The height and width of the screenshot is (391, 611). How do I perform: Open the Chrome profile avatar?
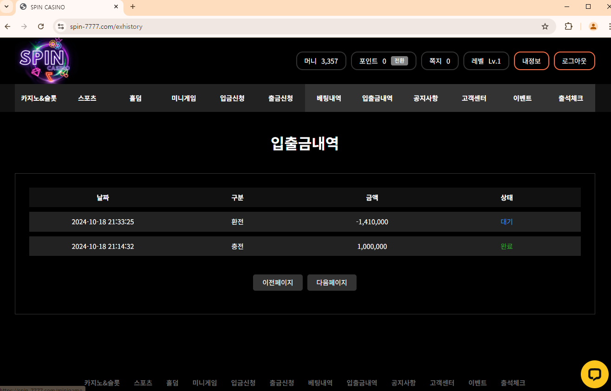coord(593,26)
